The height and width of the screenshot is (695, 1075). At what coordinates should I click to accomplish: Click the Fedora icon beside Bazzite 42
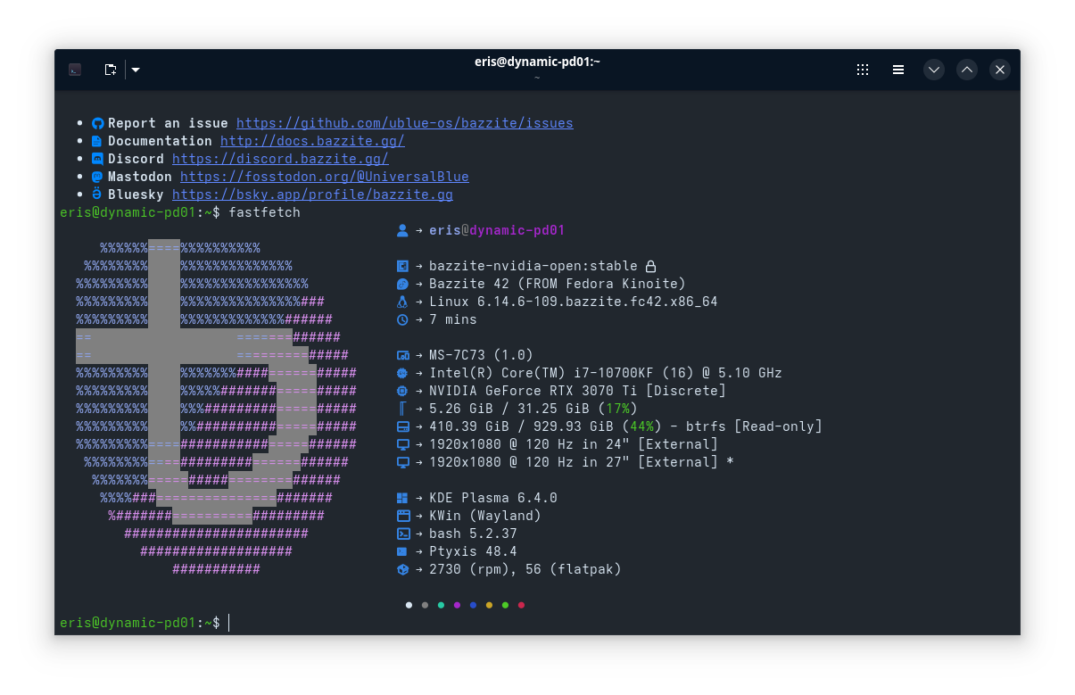click(402, 284)
